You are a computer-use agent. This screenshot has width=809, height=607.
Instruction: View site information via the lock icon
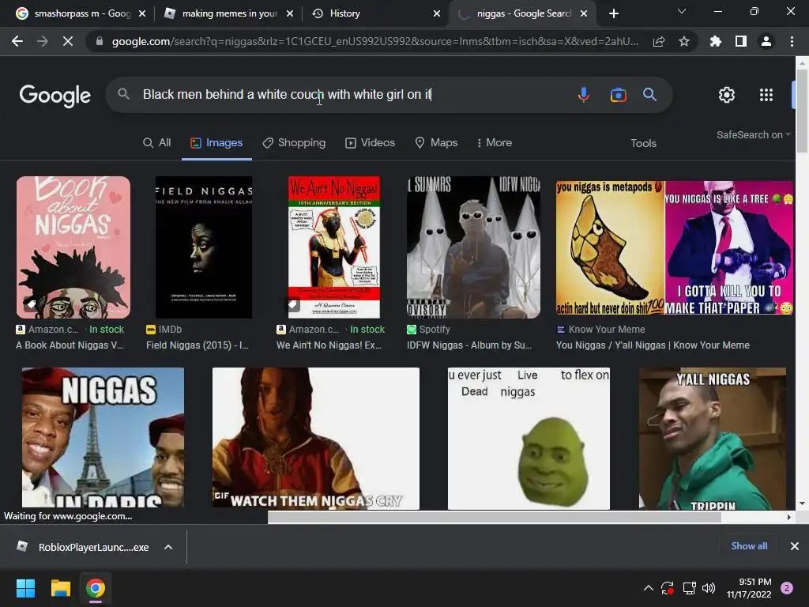click(99, 41)
